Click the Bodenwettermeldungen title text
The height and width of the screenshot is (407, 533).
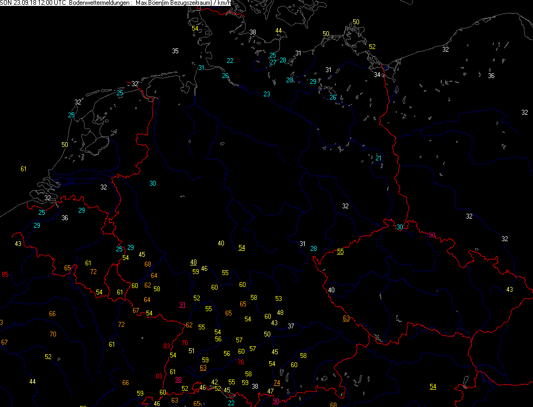100,3
